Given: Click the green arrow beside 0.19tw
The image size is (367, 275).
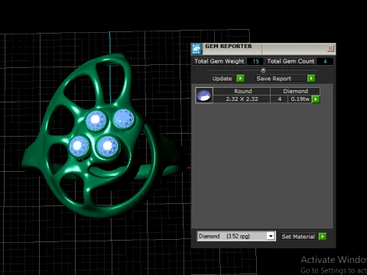Looking at the screenshot, I should [x=316, y=99].
